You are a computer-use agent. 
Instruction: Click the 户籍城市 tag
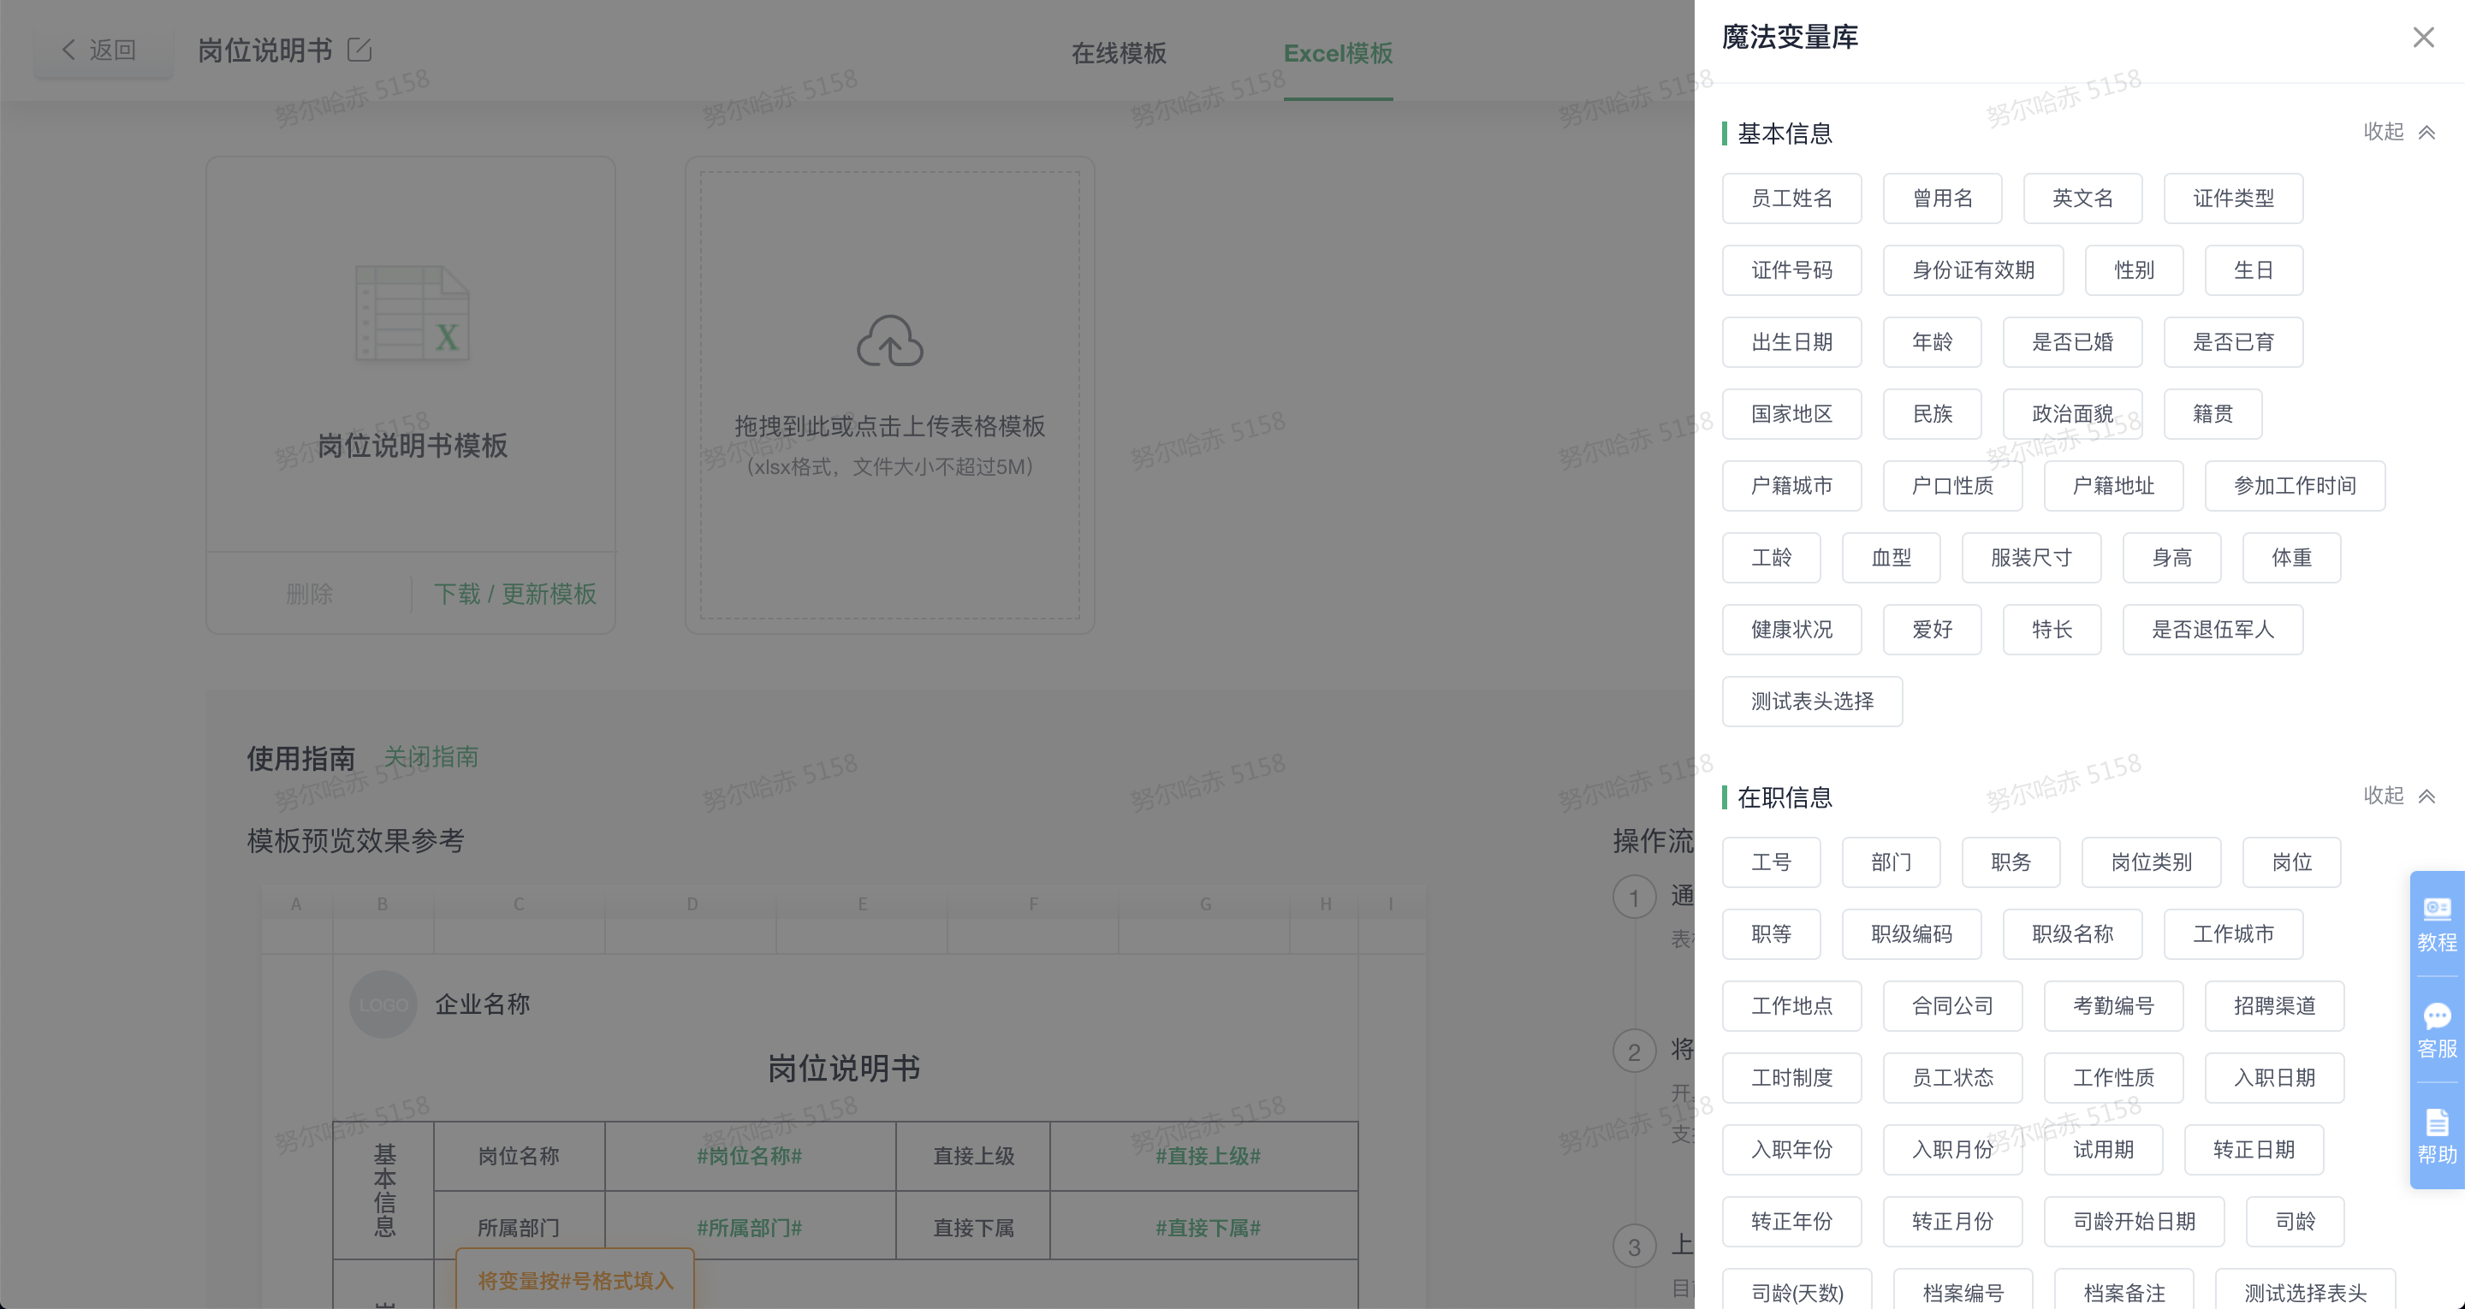click(1791, 485)
